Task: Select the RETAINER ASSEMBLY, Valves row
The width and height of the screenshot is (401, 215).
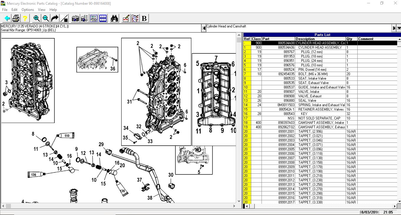Action: (320, 109)
